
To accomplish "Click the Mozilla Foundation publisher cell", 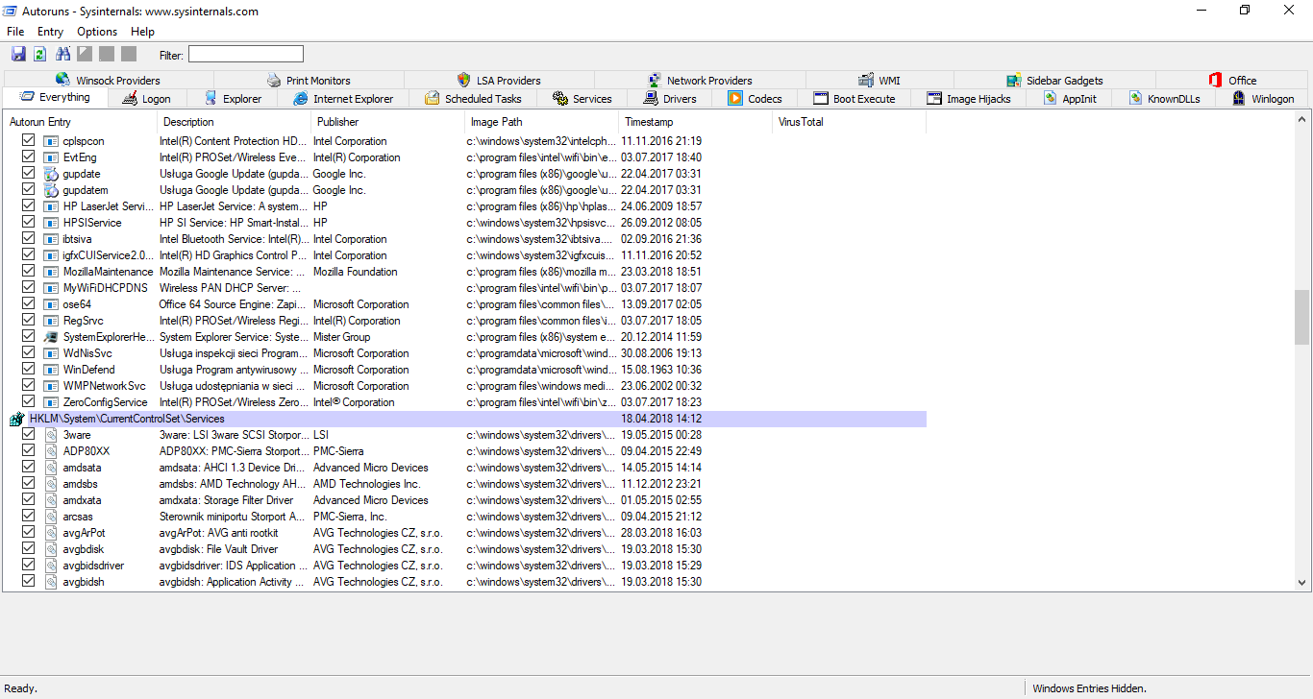I will tap(355, 272).
